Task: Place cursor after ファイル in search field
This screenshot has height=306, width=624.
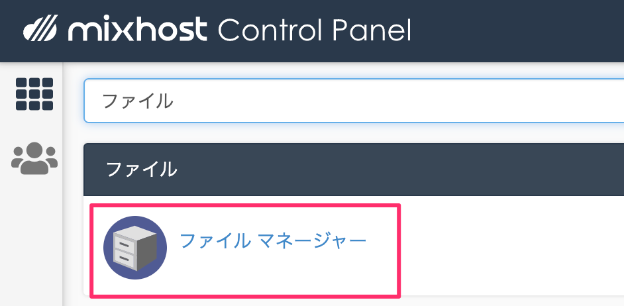Action: 176,101
